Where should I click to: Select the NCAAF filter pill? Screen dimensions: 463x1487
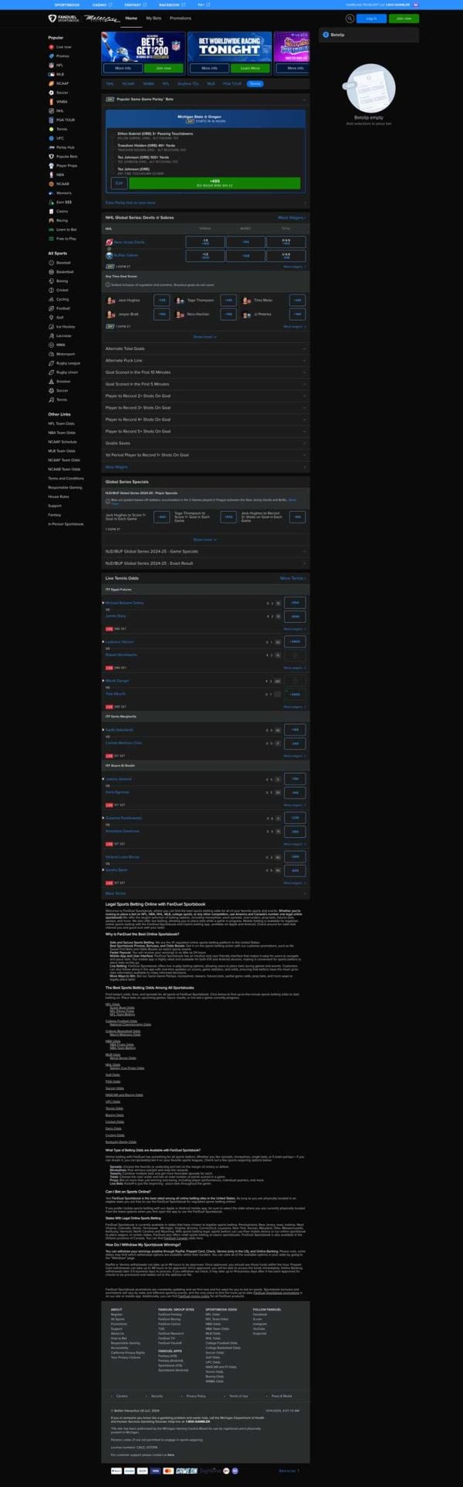coord(128,83)
